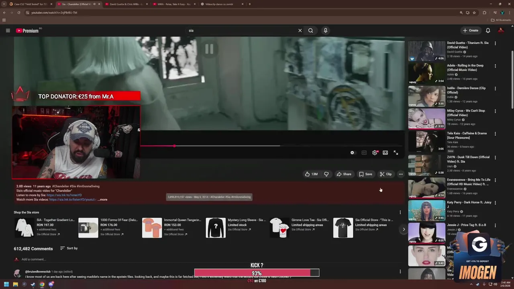
Task: Exit full screen in the player
Action: [396, 153]
